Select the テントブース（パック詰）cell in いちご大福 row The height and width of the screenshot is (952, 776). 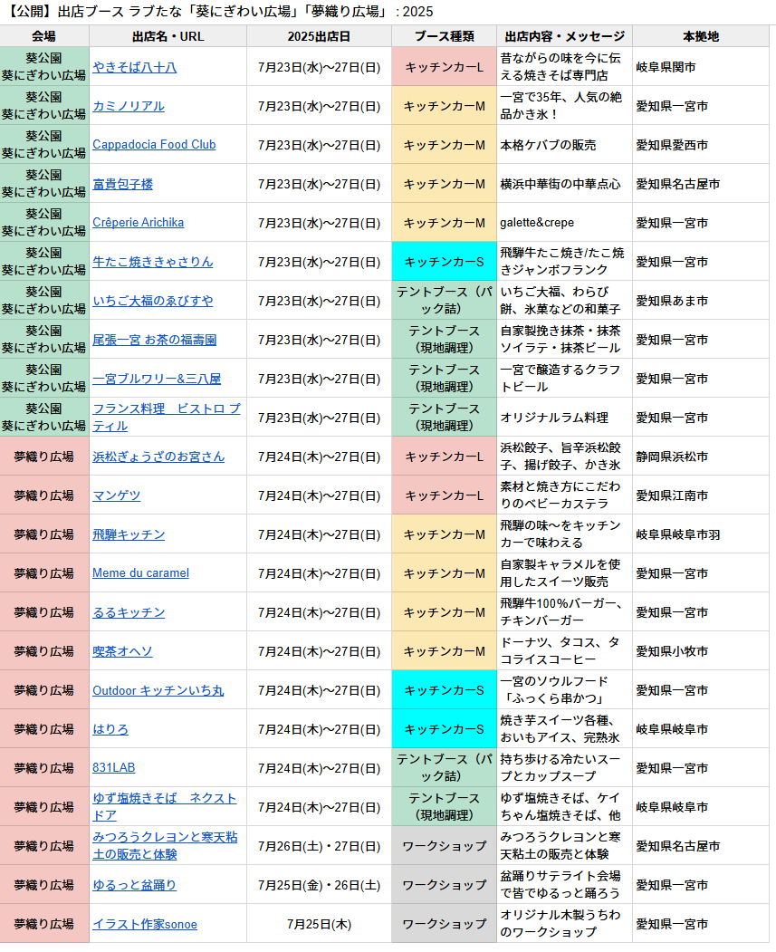click(444, 301)
